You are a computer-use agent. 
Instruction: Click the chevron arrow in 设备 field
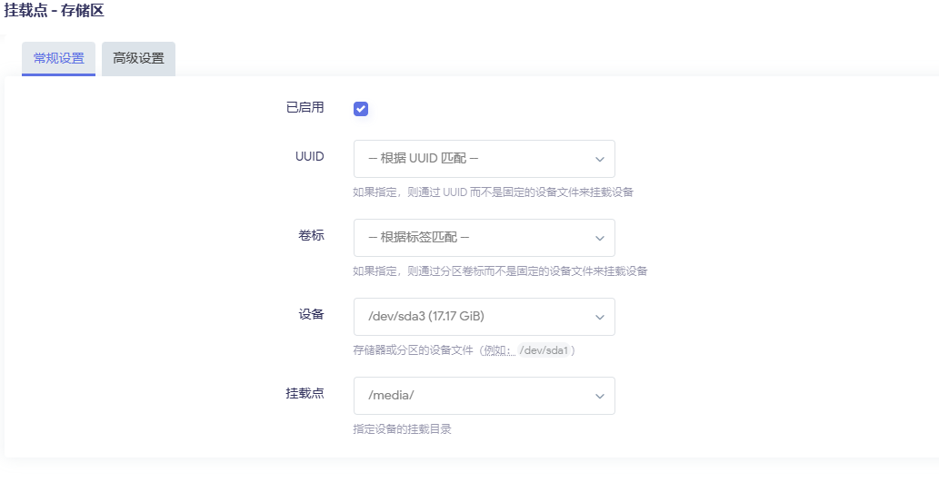click(x=600, y=317)
